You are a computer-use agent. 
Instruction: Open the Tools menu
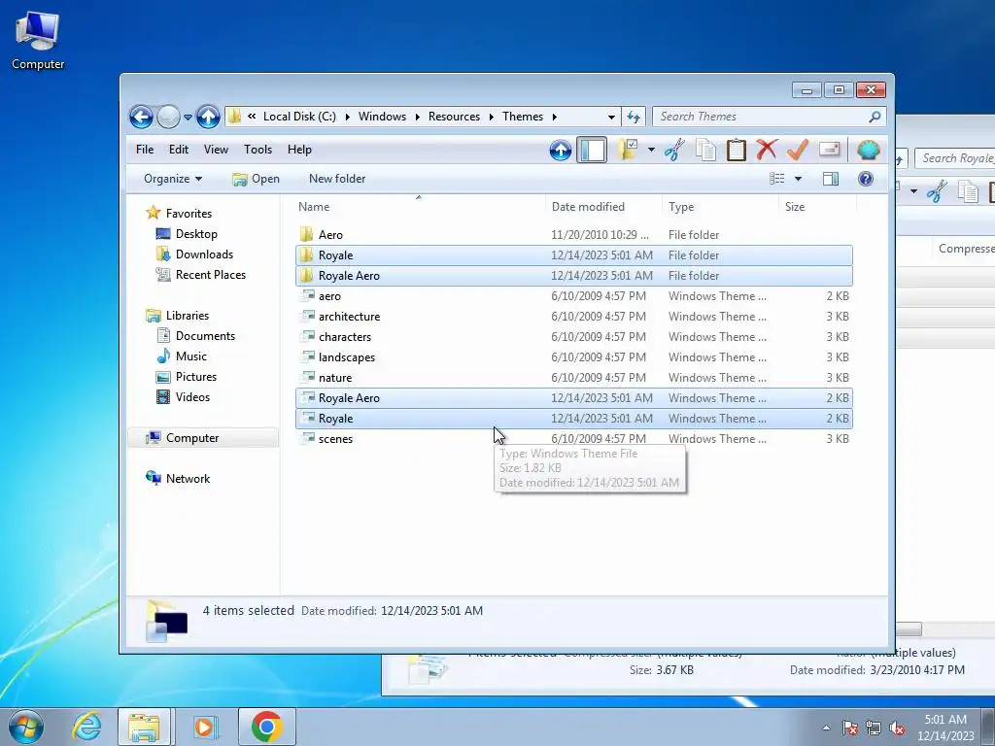[257, 150]
